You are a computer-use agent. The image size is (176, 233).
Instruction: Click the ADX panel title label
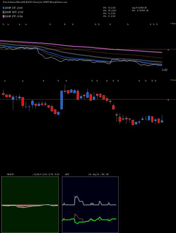coord(67,174)
